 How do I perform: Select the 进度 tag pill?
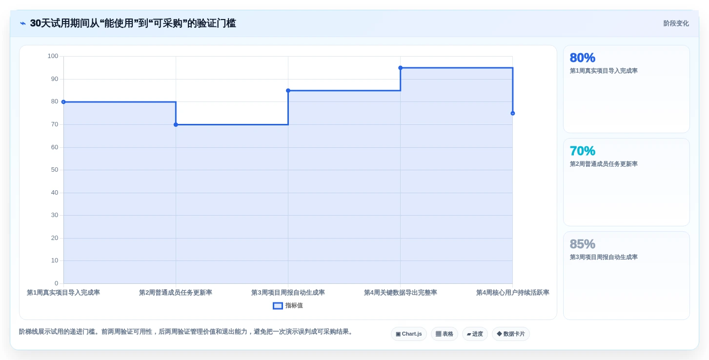point(475,334)
